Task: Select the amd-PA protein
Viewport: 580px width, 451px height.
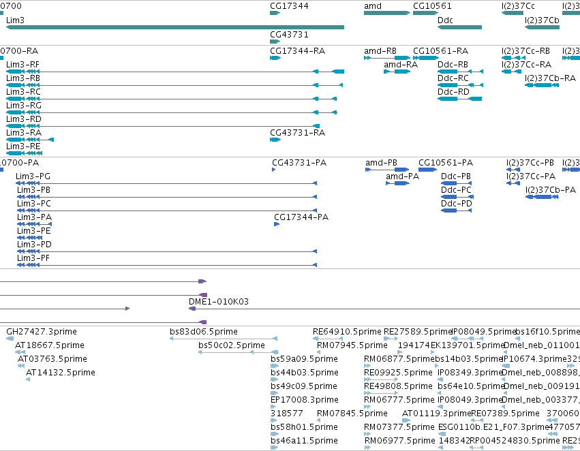Action: pos(397,183)
